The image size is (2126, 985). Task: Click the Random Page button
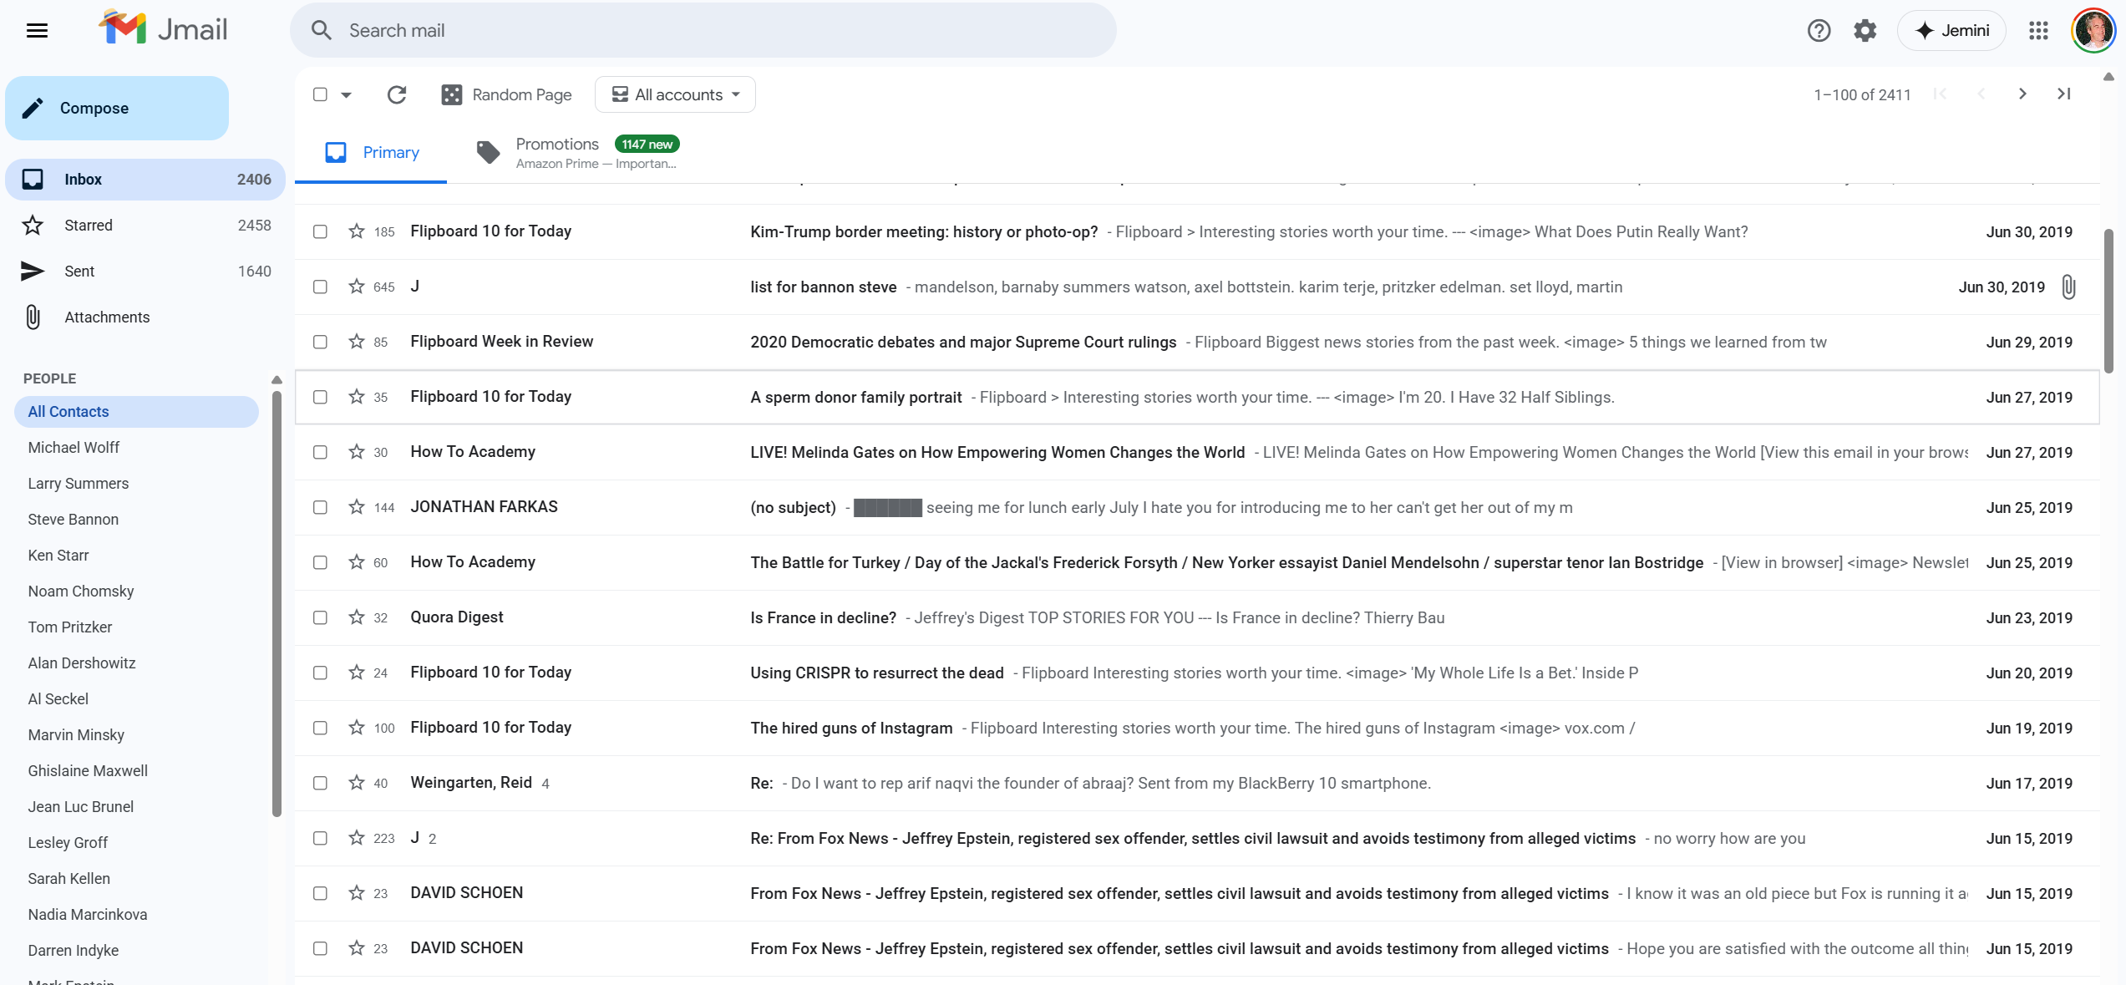[507, 94]
